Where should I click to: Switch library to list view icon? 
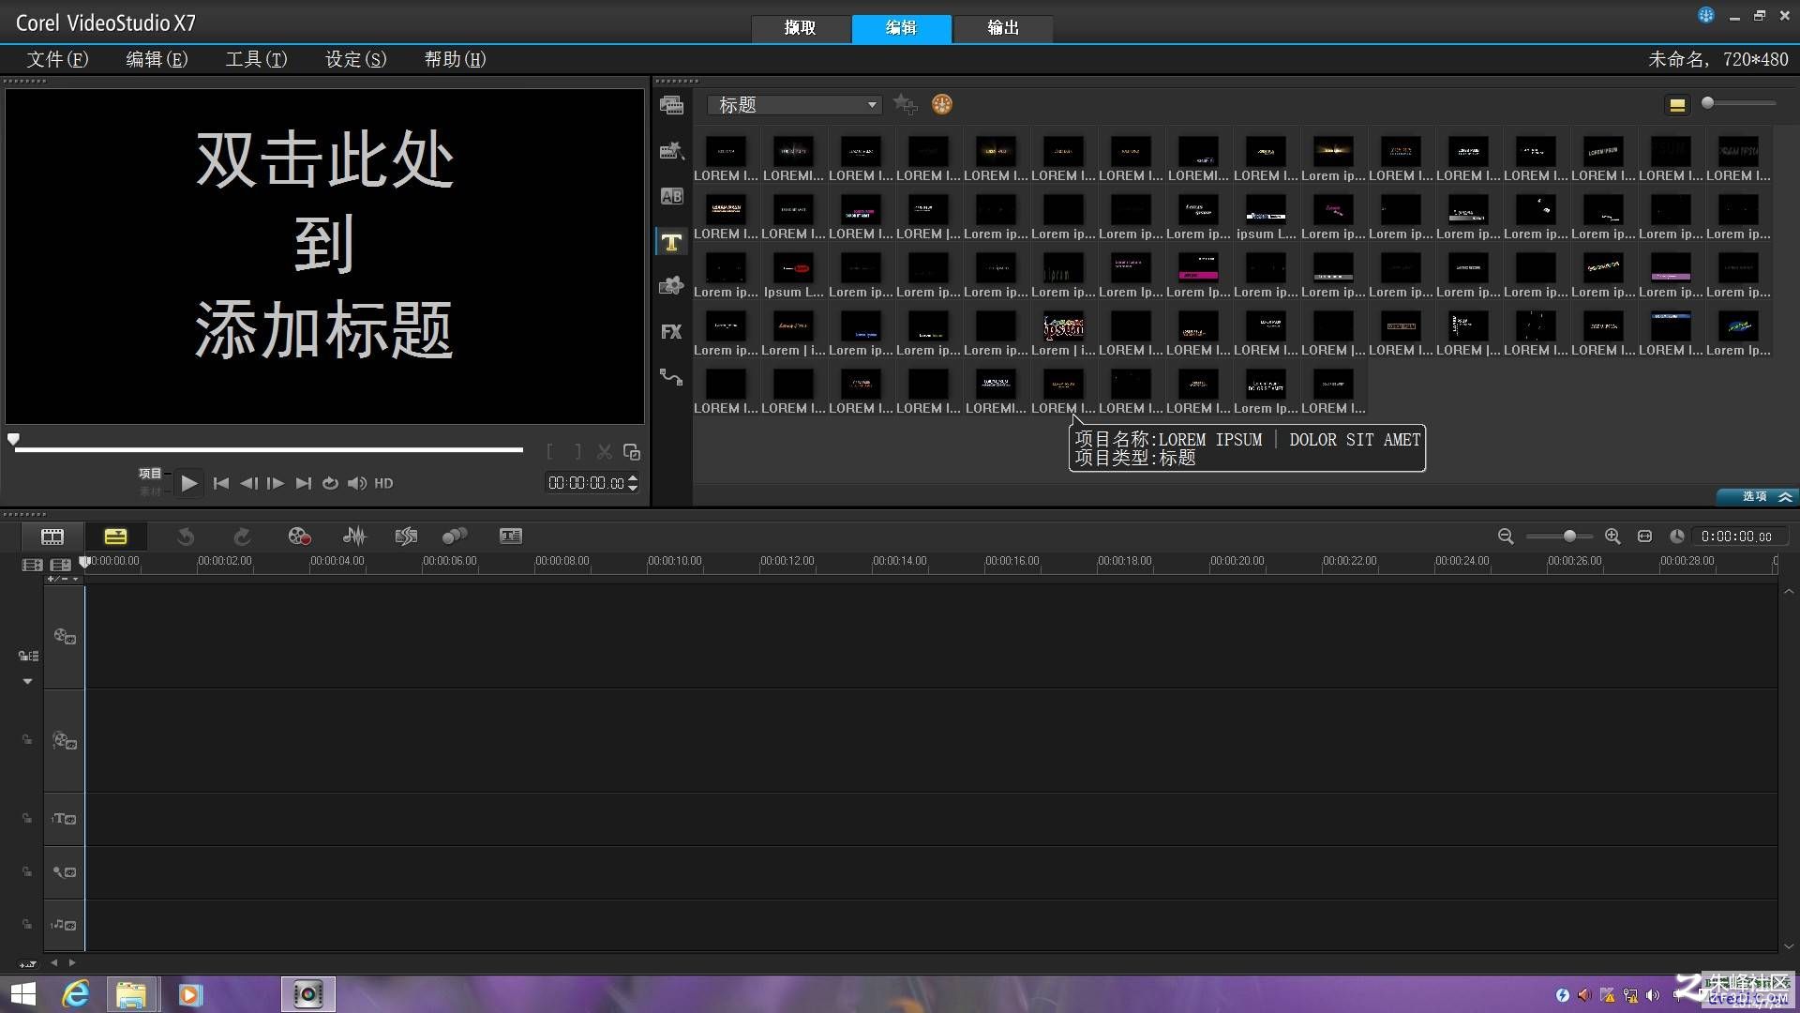click(x=1677, y=105)
